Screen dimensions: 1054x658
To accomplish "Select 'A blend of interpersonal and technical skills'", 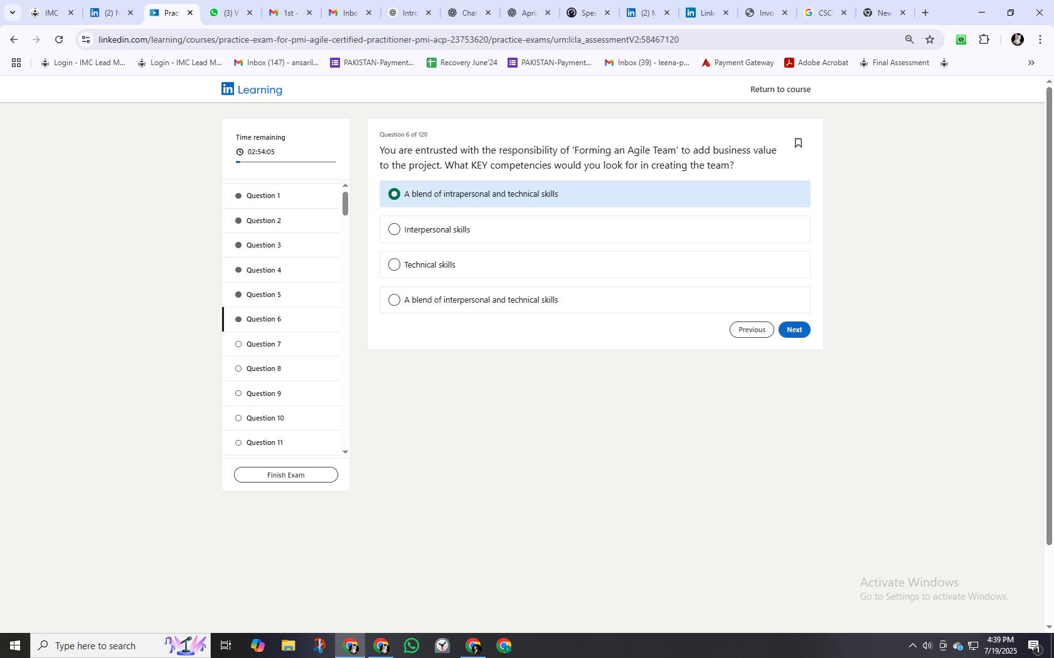I will point(595,300).
